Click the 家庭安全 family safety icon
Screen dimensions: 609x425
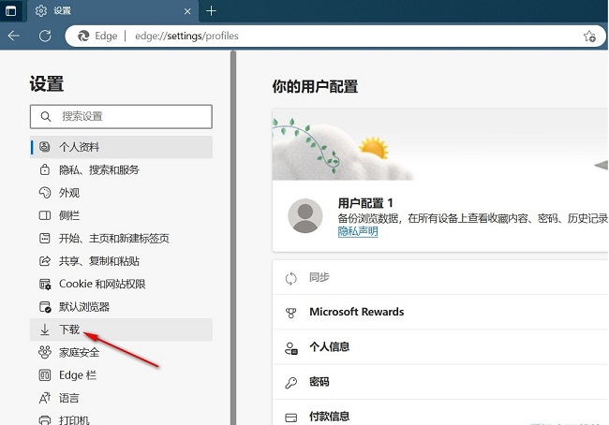[x=43, y=352]
